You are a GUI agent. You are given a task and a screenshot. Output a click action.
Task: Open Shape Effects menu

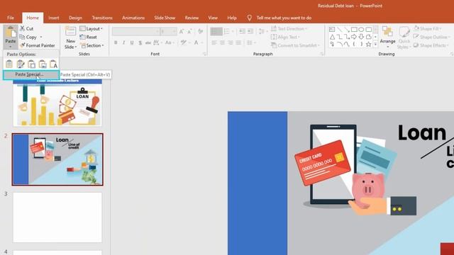(431, 45)
